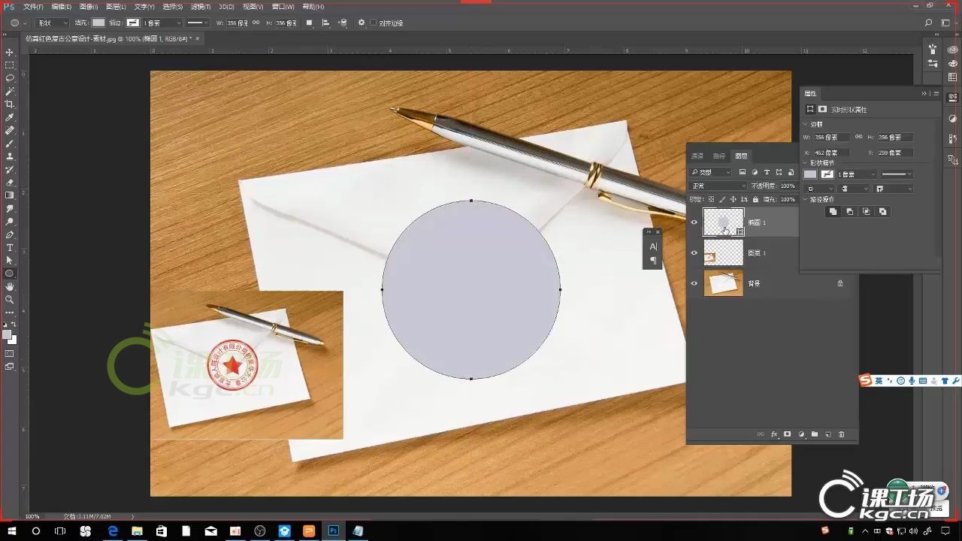Open the Layer menu
Screen dimensions: 962x541
(x=115, y=7)
